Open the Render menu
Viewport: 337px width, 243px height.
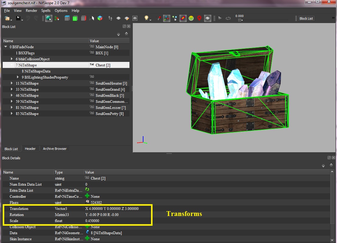[x=31, y=11]
